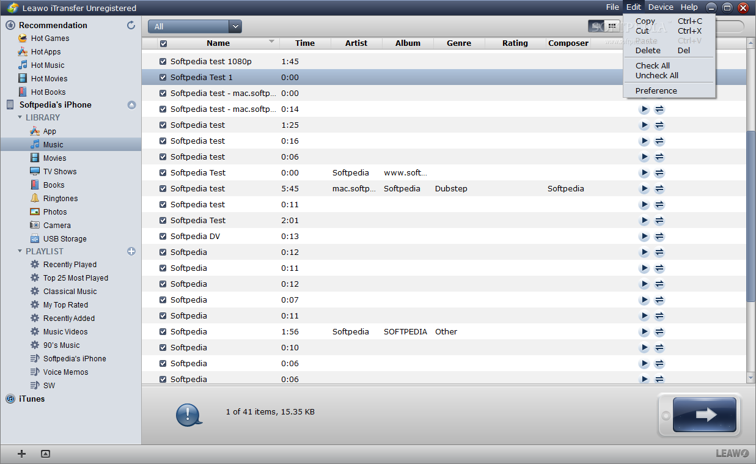The height and width of the screenshot is (464, 756).
Task: Sort the list by Composer column
Action: pos(568,43)
